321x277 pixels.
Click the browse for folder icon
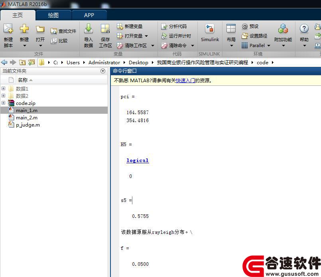click(x=32, y=62)
